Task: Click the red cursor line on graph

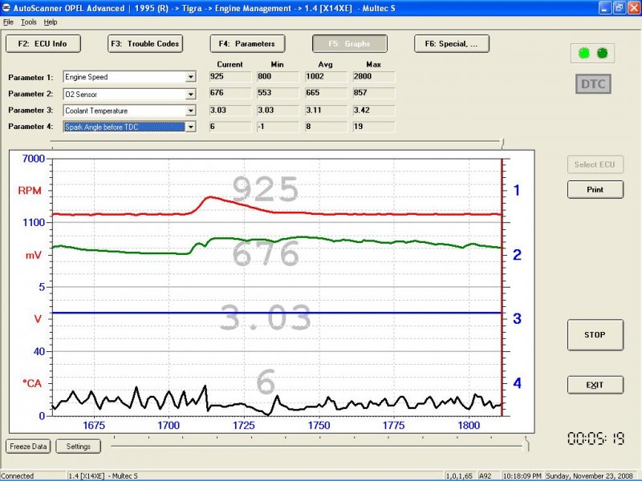Action: tap(502, 287)
